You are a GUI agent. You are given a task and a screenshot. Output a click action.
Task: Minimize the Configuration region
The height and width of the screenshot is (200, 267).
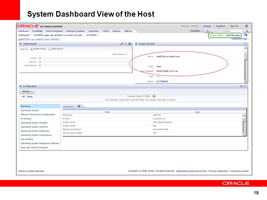point(245,86)
